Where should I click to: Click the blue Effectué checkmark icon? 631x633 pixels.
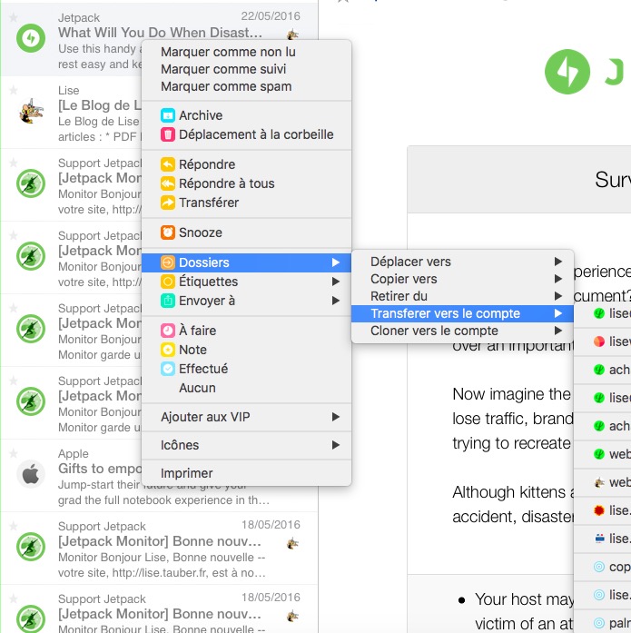pyautogui.click(x=168, y=369)
